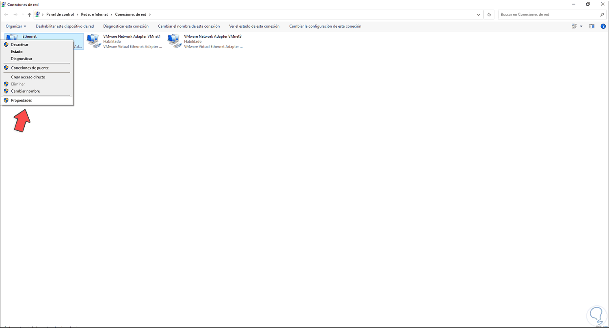Click Ver el estado de esta conexión
The width and height of the screenshot is (609, 329).
pos(255,26)
